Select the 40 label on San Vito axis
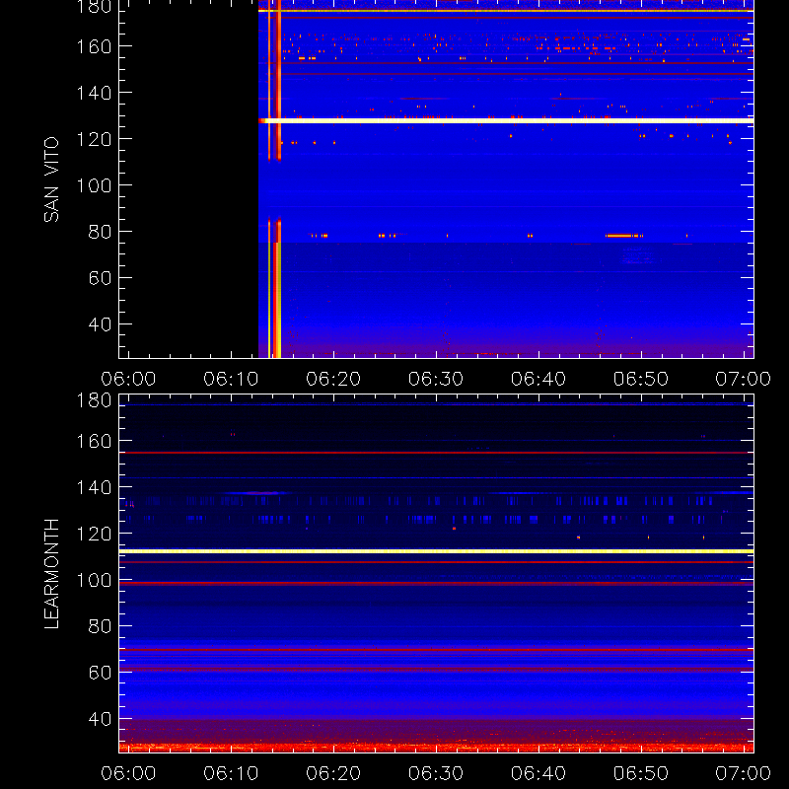The width and height of the screenshot is (789, 789). 100,324
